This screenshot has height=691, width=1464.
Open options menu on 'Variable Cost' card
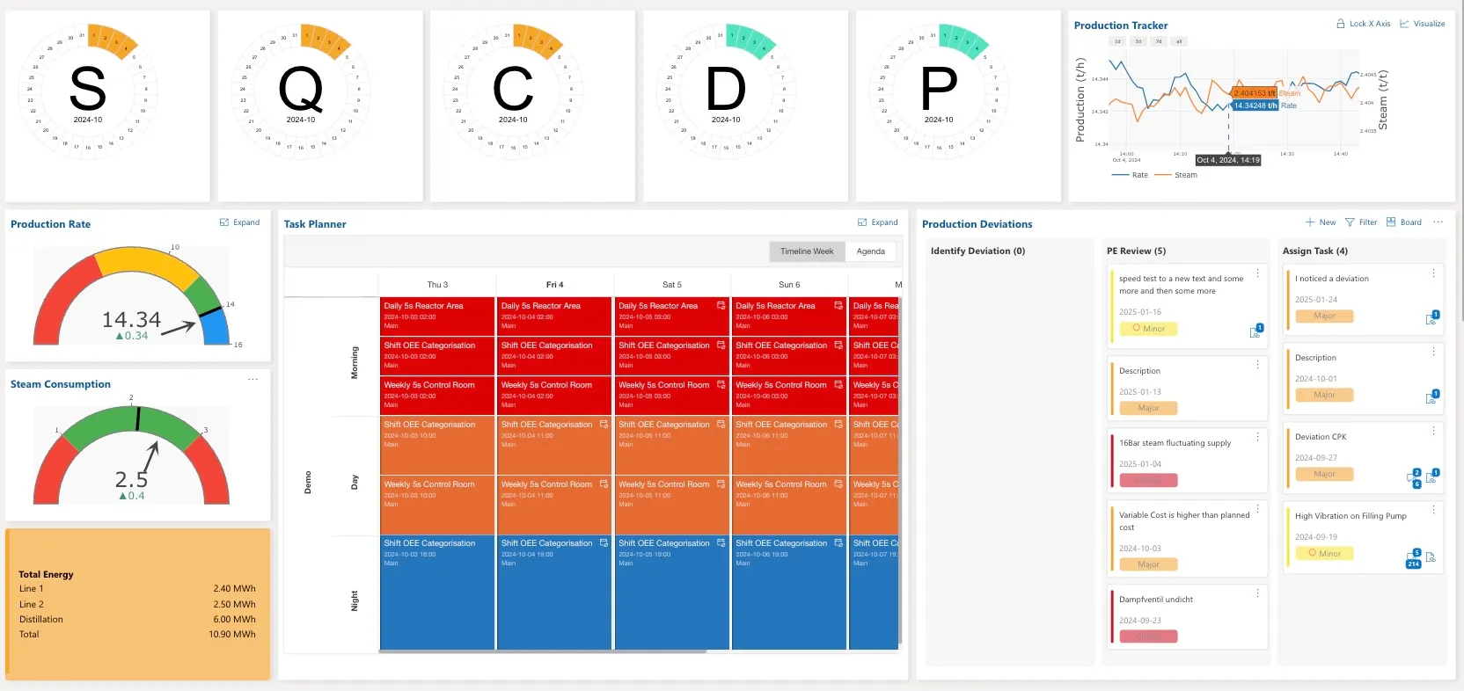tap(1257, 509)
